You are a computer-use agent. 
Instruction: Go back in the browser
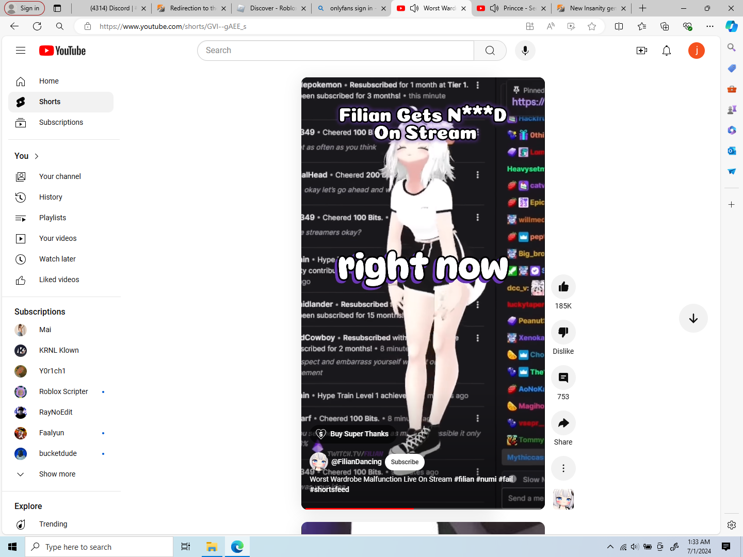(14, 26)
